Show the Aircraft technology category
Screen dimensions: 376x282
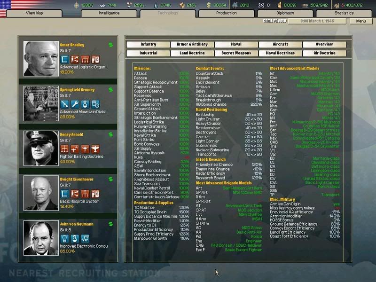click(x=280, y=44)
